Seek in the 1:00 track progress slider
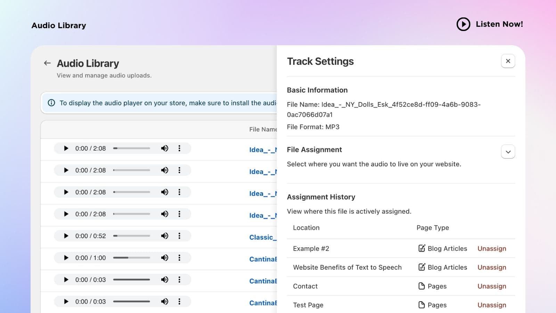 pyautogui.click(x=132, y=258)
